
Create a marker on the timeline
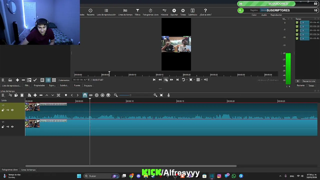(x=66, y=95)
